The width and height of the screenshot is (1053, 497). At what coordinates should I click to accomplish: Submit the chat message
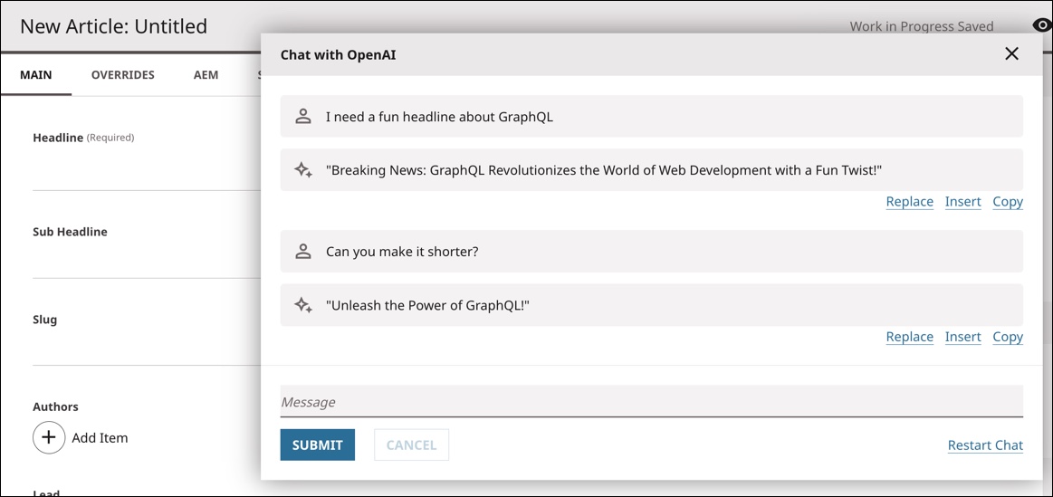tap(318, 444)
